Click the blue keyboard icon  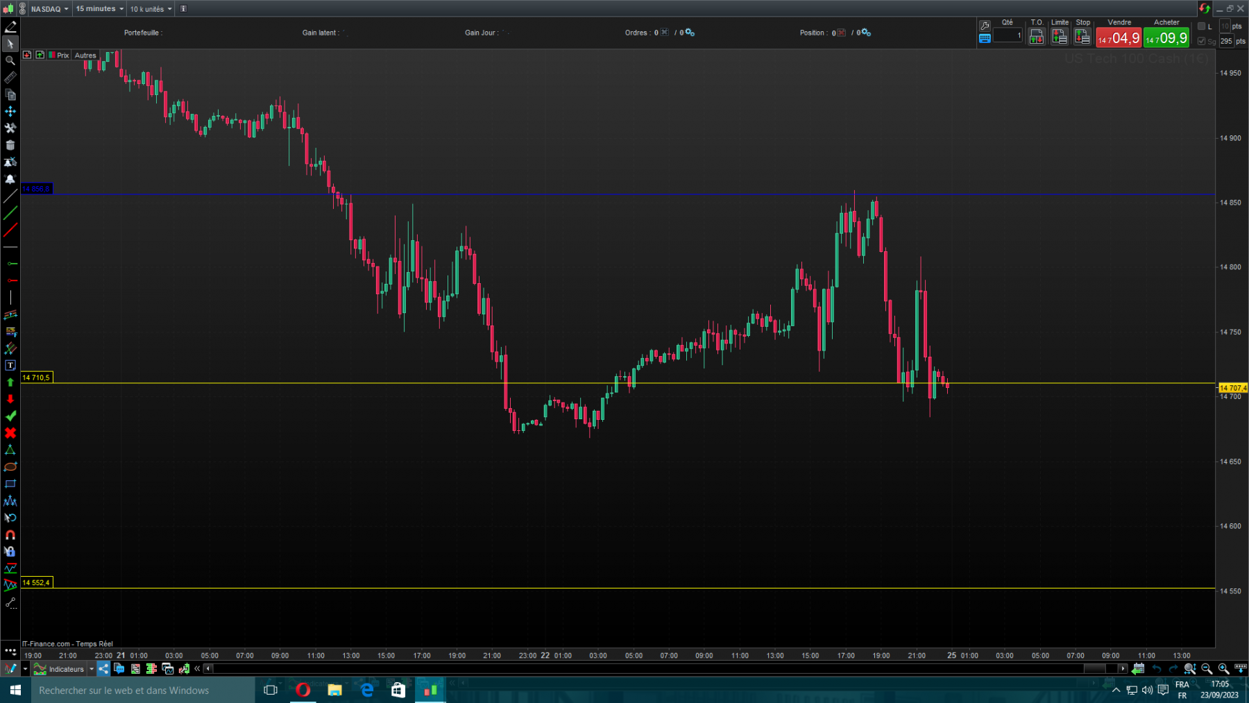click(x=985, y=39)
